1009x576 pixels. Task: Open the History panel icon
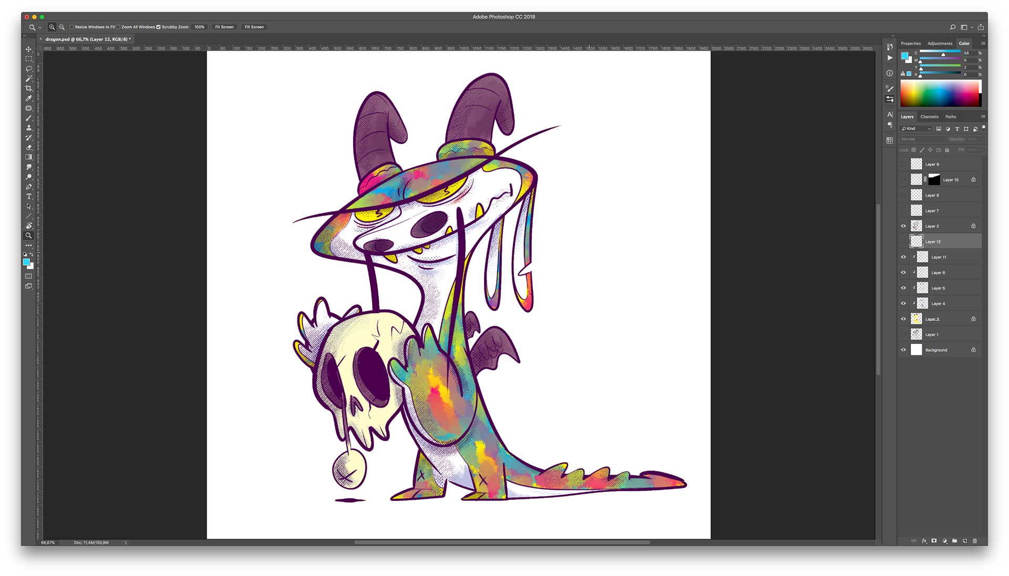[890, 47]
